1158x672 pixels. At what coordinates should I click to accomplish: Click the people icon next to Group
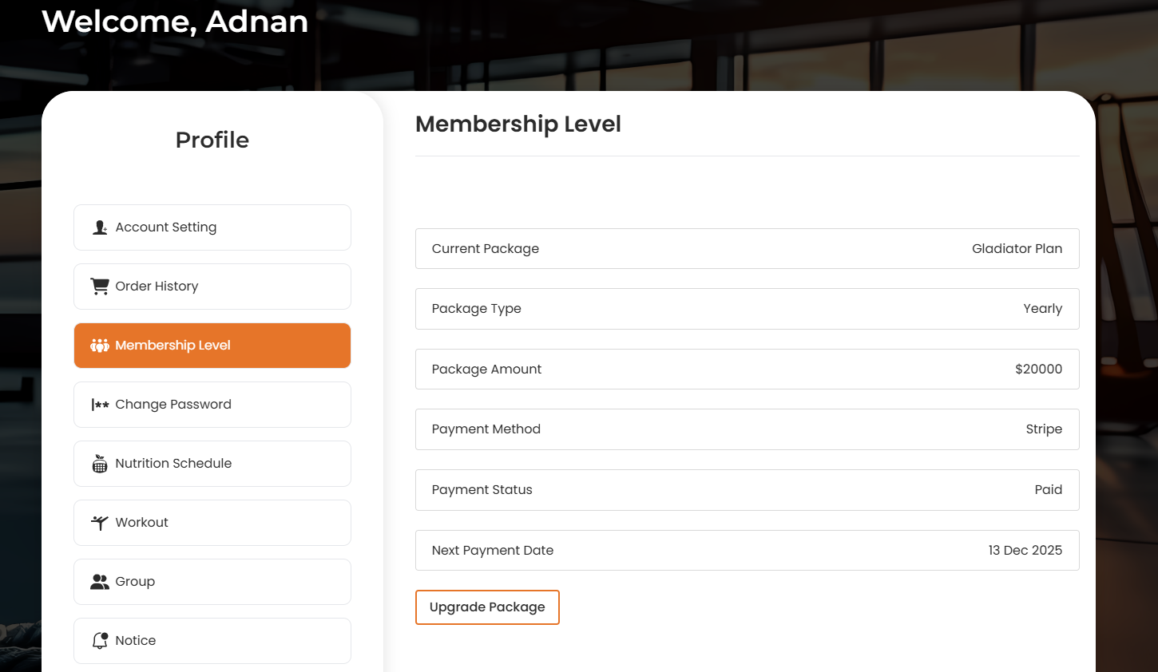(99, 581)
